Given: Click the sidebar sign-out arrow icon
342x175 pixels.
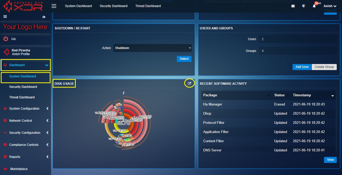Looking at the screenshot, I should (44, 17).
